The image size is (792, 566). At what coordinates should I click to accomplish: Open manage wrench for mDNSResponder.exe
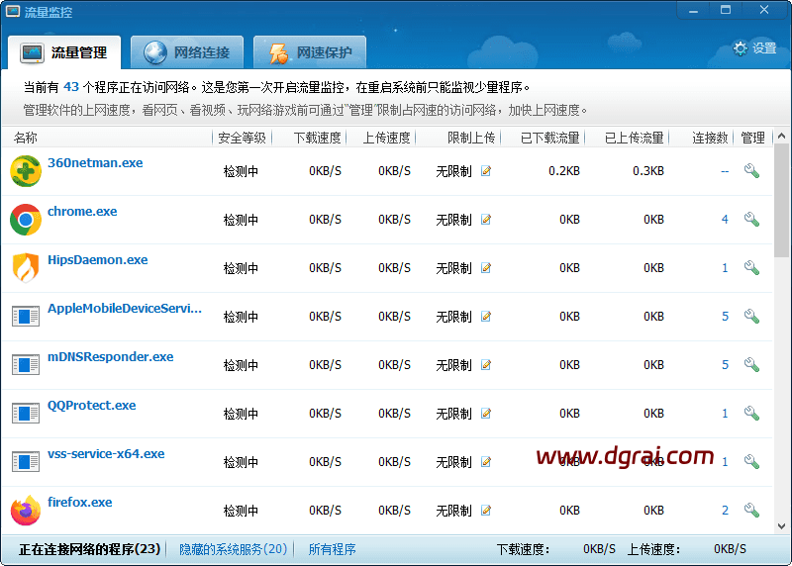click(x=751, y=365)
